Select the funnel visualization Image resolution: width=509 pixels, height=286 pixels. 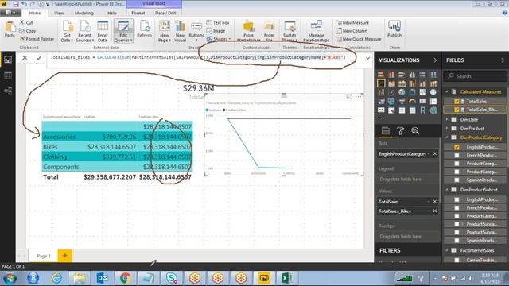pos(402,102)
